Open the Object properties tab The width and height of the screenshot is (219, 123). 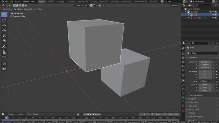coord(183,81)
